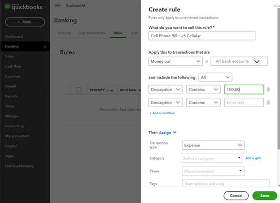This screenshot has width=280, height=203.
Task: Open first condition Description dropdown
Action: 165,89
